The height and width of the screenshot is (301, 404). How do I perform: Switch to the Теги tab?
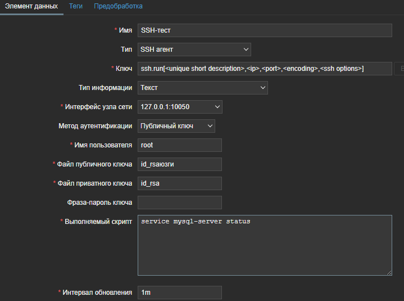(x=75, y=6)
